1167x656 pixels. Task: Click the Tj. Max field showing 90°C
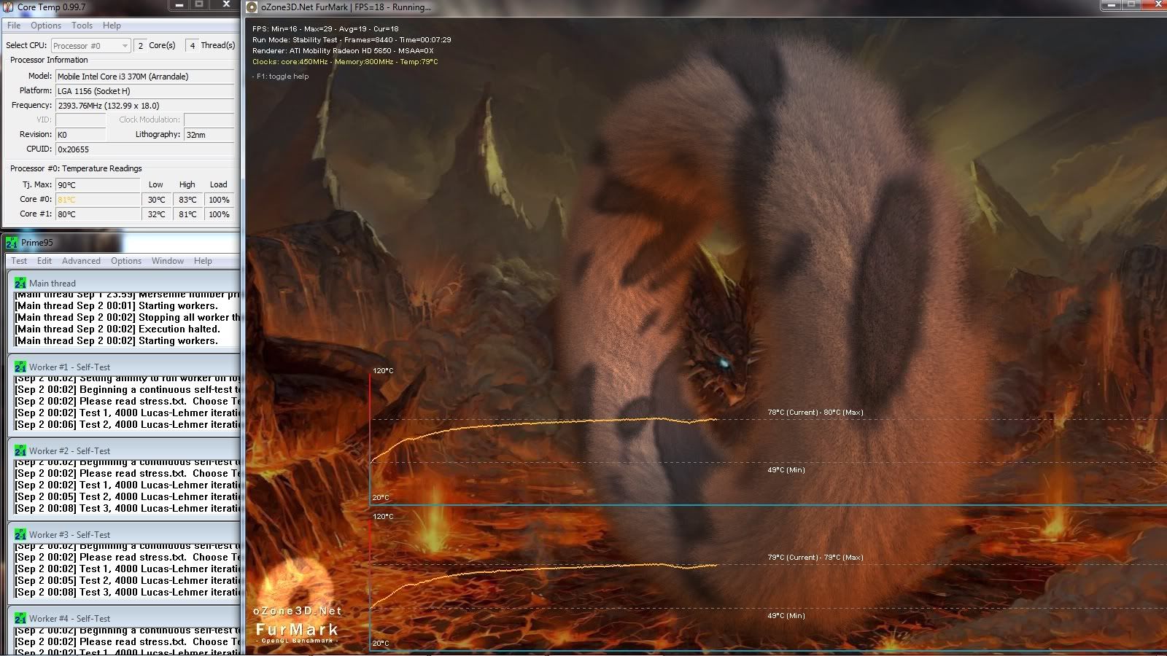click(98, 185)
